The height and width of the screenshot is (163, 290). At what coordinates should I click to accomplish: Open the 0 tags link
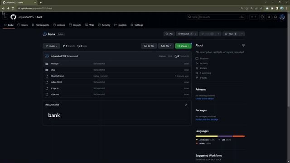click(x=82, y=46)
